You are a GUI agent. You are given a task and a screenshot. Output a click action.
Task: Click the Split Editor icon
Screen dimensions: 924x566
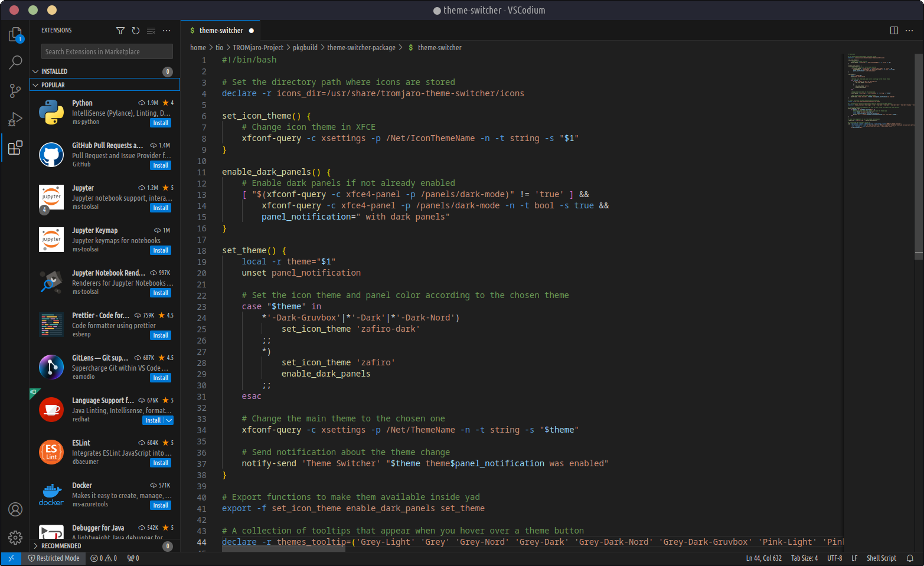click(x=894, y=31)
